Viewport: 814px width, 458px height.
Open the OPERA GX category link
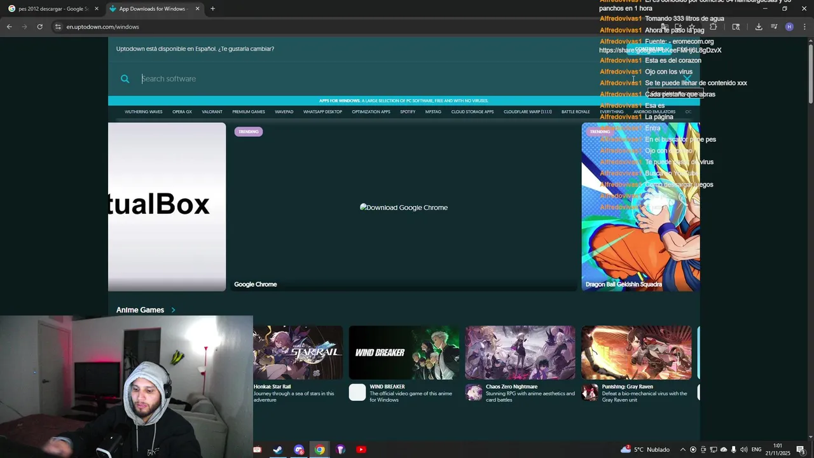pos(182,112)
